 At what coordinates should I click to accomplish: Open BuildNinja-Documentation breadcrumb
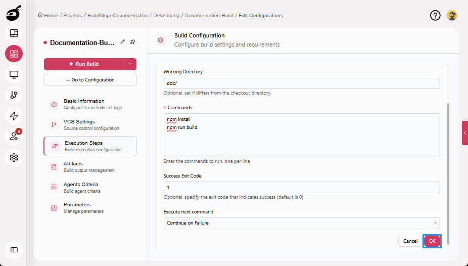pyautogui.click(x=118, y=16)
